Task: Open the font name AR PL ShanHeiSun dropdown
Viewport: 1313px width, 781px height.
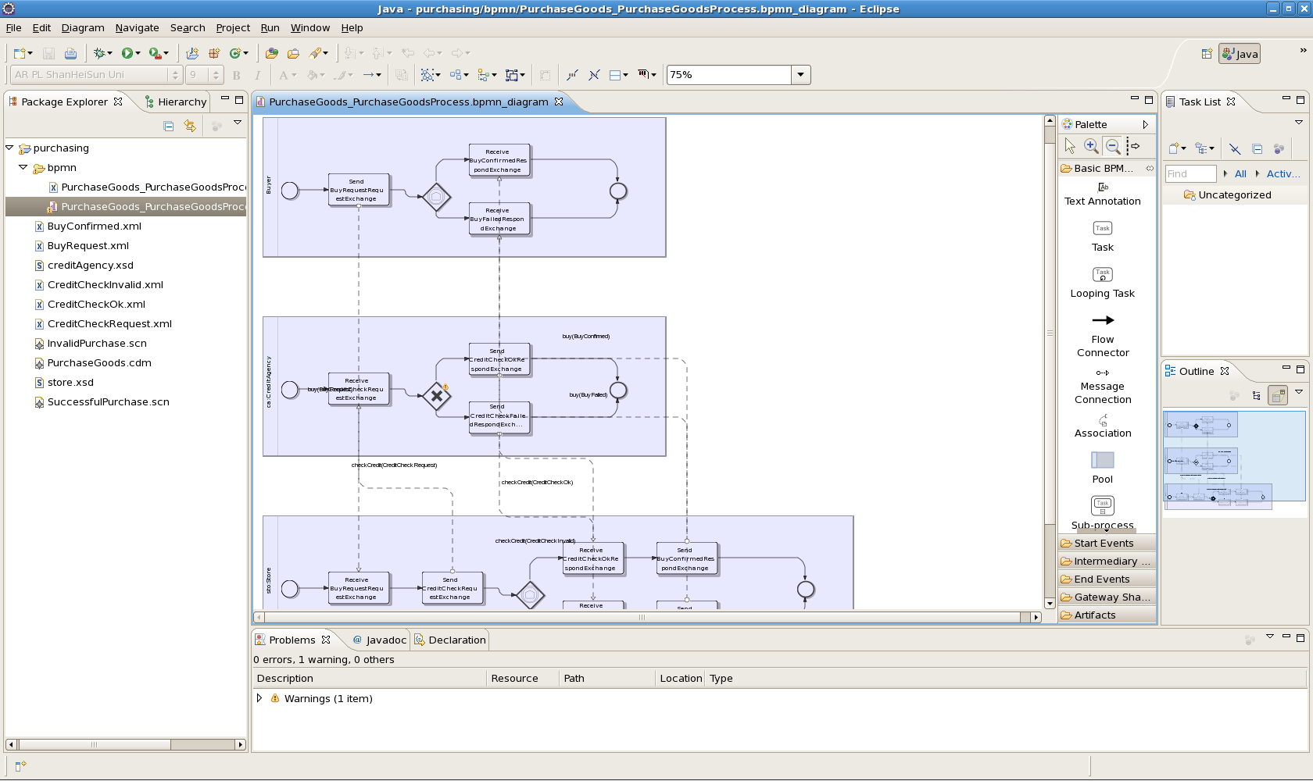Action: 175,75
